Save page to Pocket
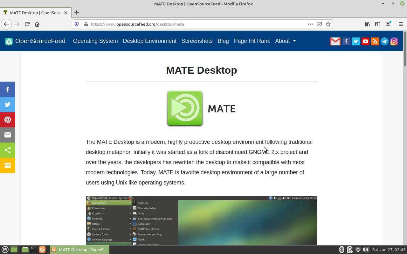Image resolution: width=407 pixels, height=254 pixels. tap(319, 24)
